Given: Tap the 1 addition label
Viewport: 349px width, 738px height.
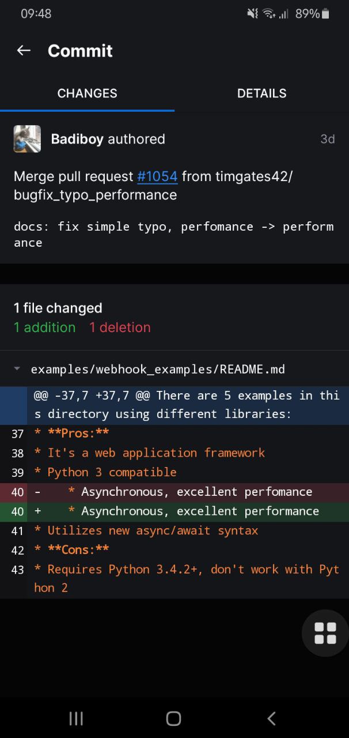Looking at the screenshot, I should (x=45, y=327).
